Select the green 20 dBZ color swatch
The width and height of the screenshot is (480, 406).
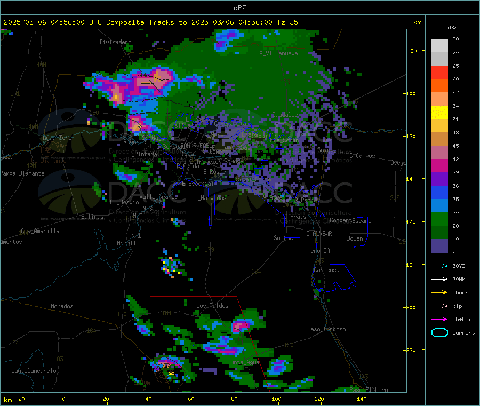click(x=439, y=219)
